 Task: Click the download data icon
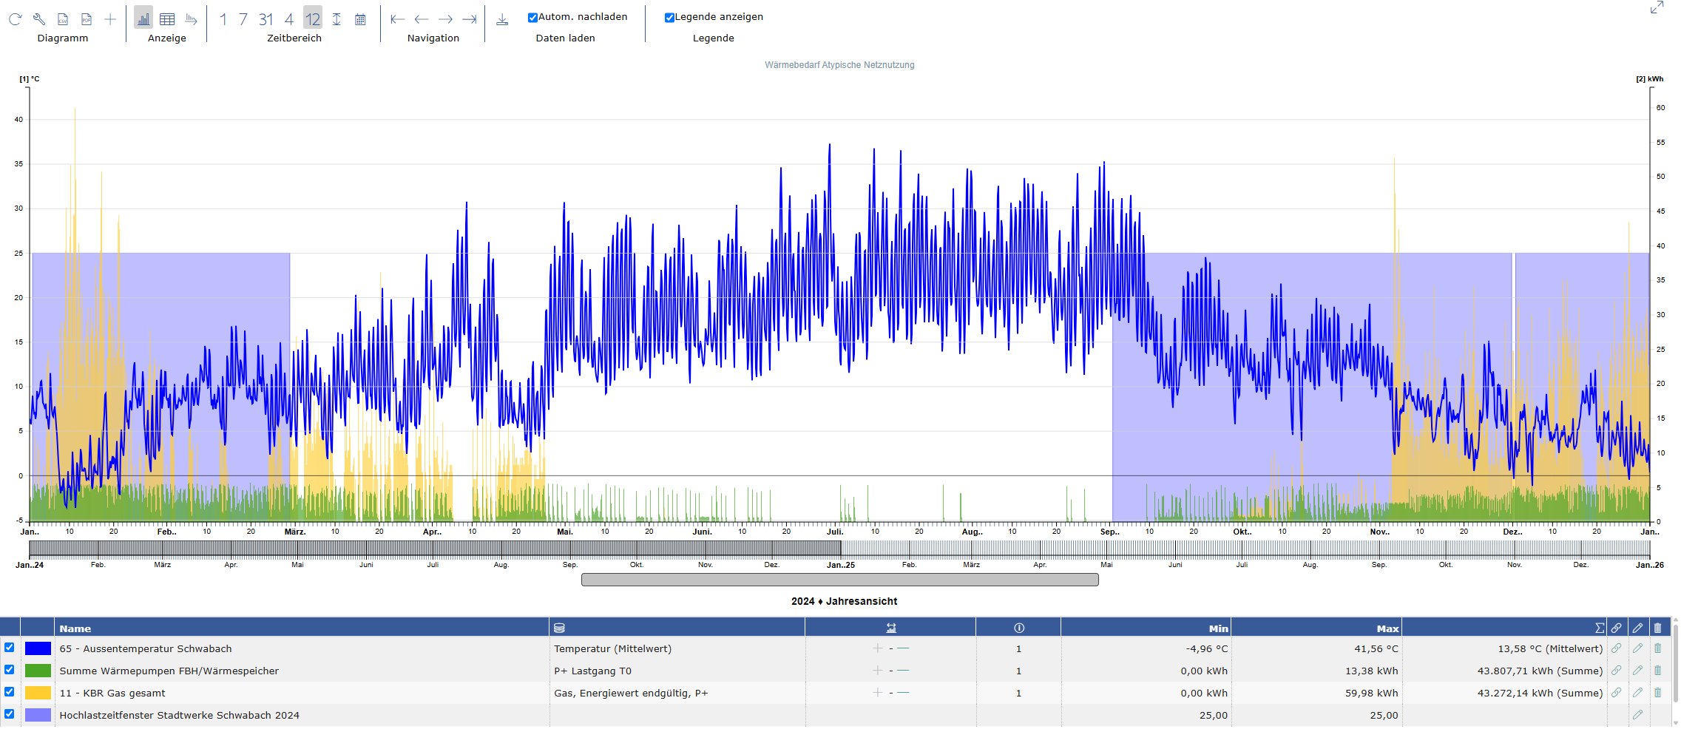(502, 19)
